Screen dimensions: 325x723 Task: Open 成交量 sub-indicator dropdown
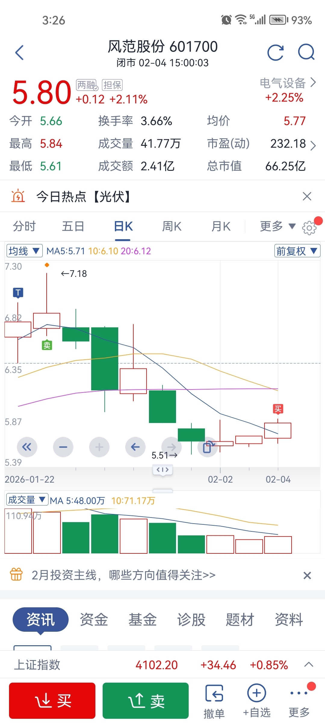(x=27, y=500)
